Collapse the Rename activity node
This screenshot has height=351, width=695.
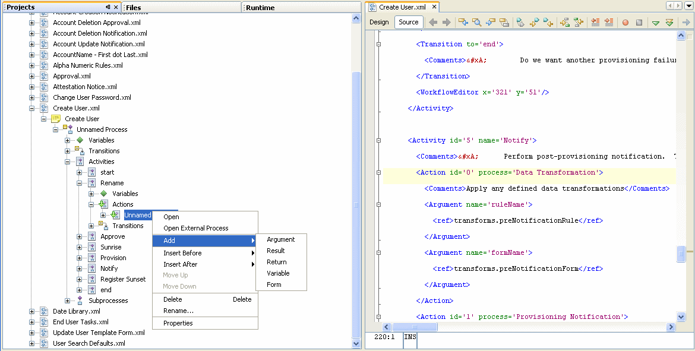pos(80,183)
